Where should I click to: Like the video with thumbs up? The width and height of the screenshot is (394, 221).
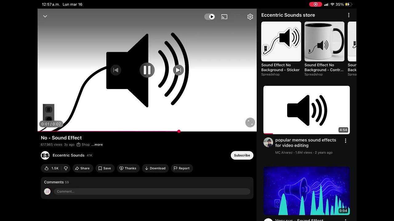coord(51,168)
